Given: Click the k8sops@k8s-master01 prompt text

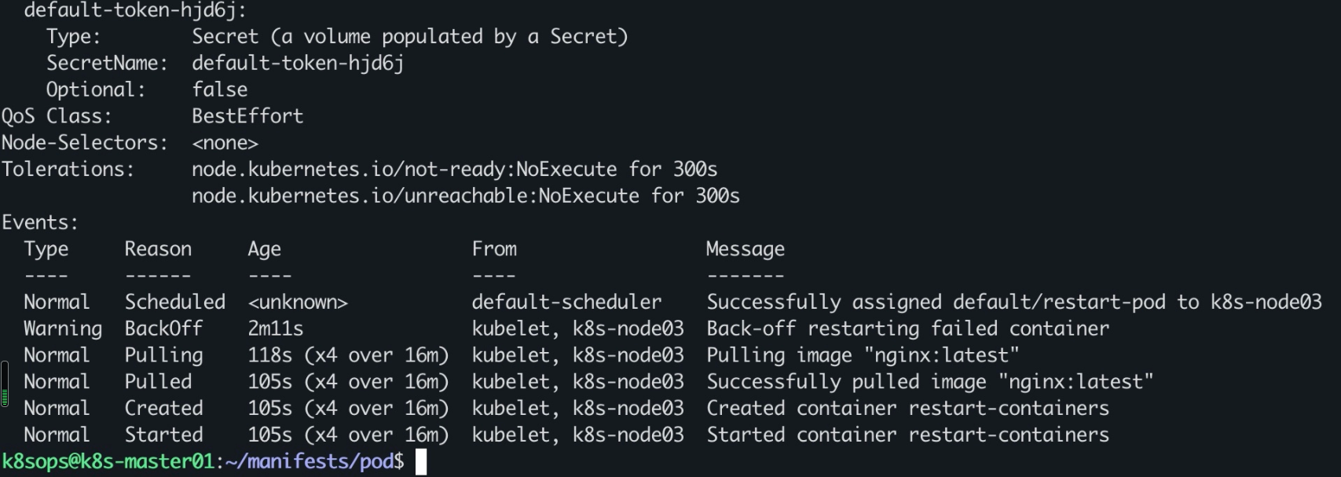Looking at the screenshot, I should pos(108,461).
